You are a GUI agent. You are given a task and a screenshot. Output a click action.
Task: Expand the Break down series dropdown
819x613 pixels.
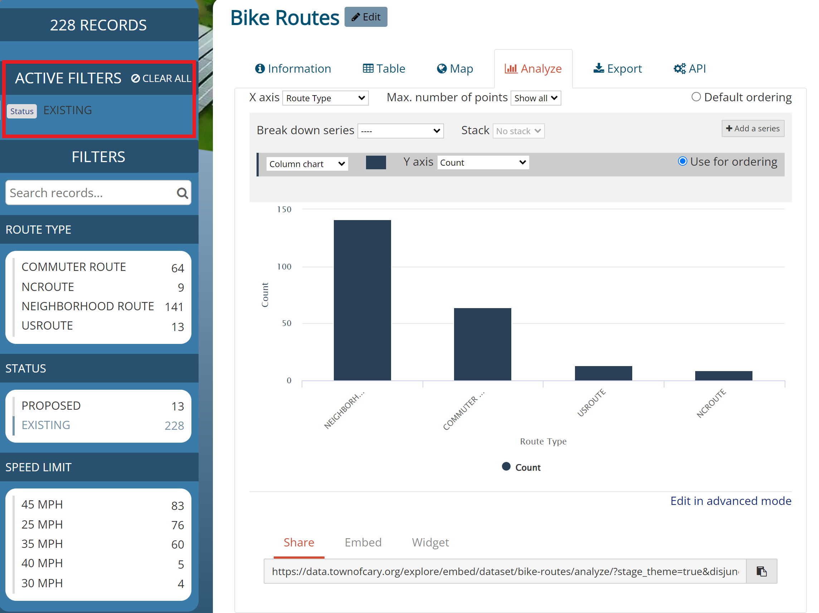(400, 131)
